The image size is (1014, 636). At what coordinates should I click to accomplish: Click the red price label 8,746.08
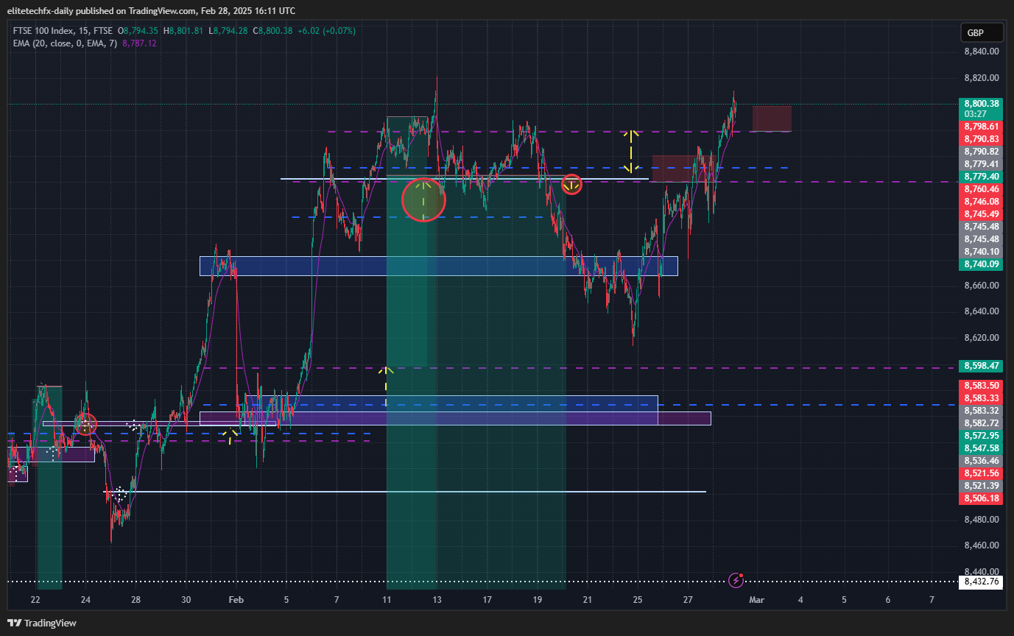click(981, 202)
